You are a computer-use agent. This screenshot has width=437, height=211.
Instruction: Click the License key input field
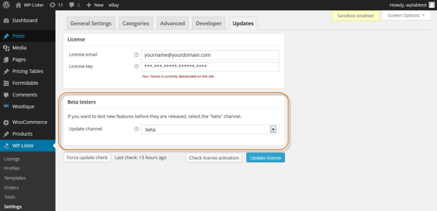click(x=210, y=66)
